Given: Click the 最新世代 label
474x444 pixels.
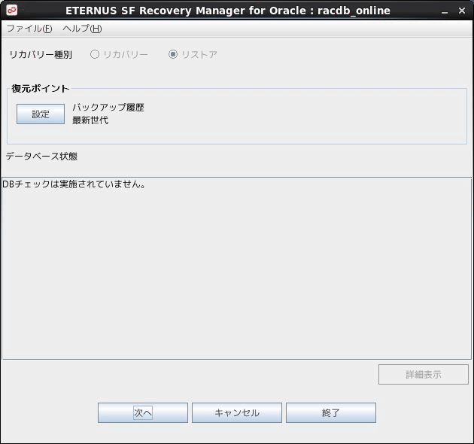Looking at the screenshot, I should (90, 120).
